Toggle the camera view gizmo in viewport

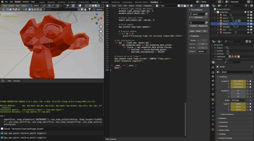pos(101,36)
